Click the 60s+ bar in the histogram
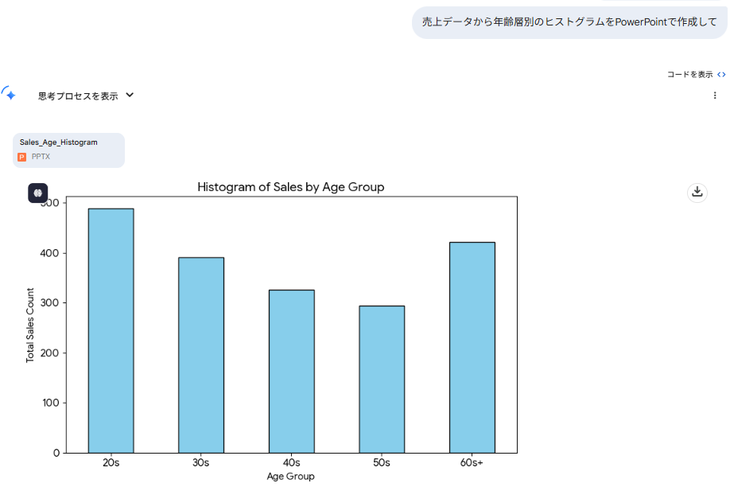 click(472, 347)
